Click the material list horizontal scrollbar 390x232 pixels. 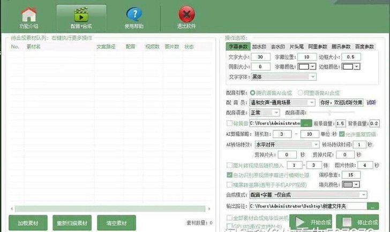coord(110,208)
